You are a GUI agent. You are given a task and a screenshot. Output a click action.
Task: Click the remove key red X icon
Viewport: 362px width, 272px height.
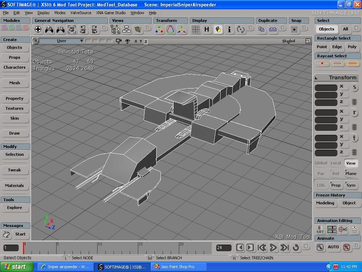[x=346, y=247]
